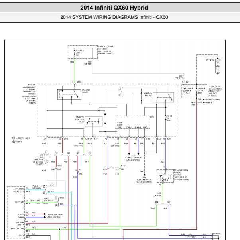
Task: Click the E362 HYBRID connector note
Action: [205, 102]
